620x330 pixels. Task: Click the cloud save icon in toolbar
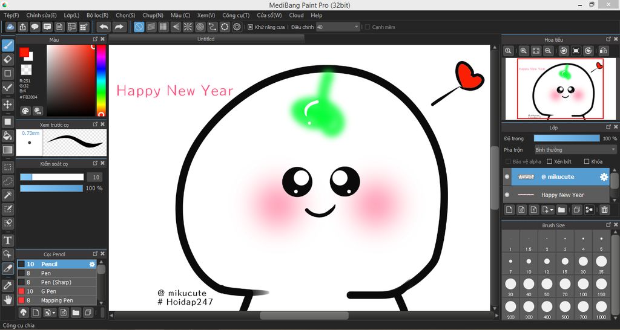[11, 27]
